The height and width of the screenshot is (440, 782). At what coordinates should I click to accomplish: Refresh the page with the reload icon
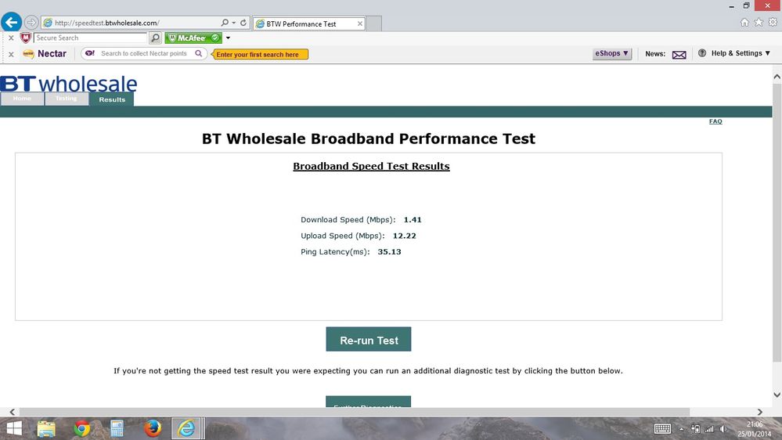[x=243, y=23]
